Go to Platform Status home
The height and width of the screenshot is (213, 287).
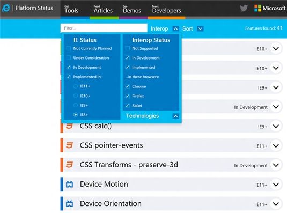[x=34, y=8]
